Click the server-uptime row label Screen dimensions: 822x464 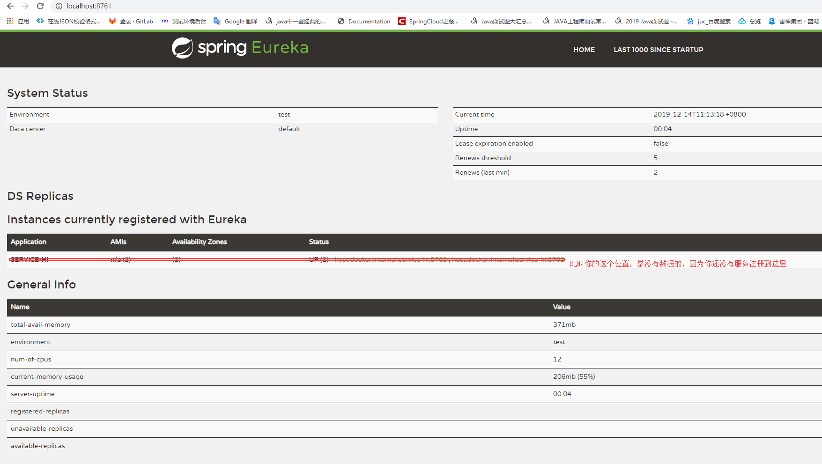pos(33,394)
